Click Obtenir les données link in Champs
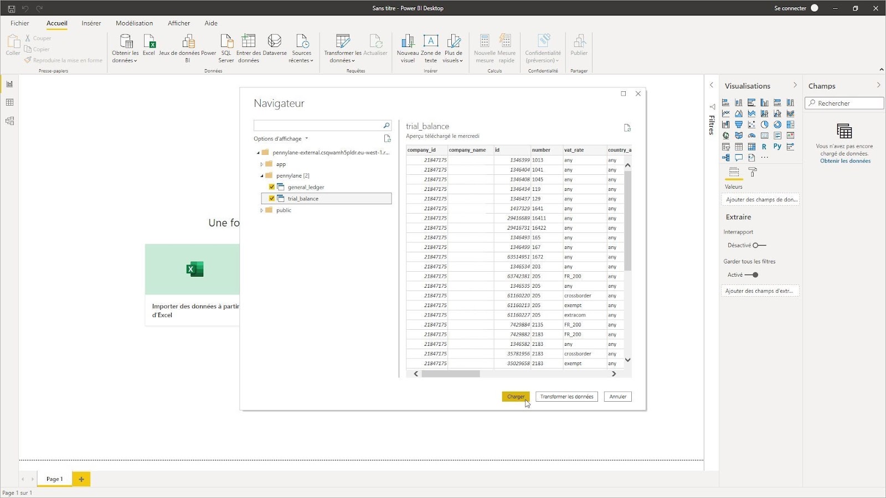Image resolution: width=886 pixels, height=498 pixels. click(845, 161)
